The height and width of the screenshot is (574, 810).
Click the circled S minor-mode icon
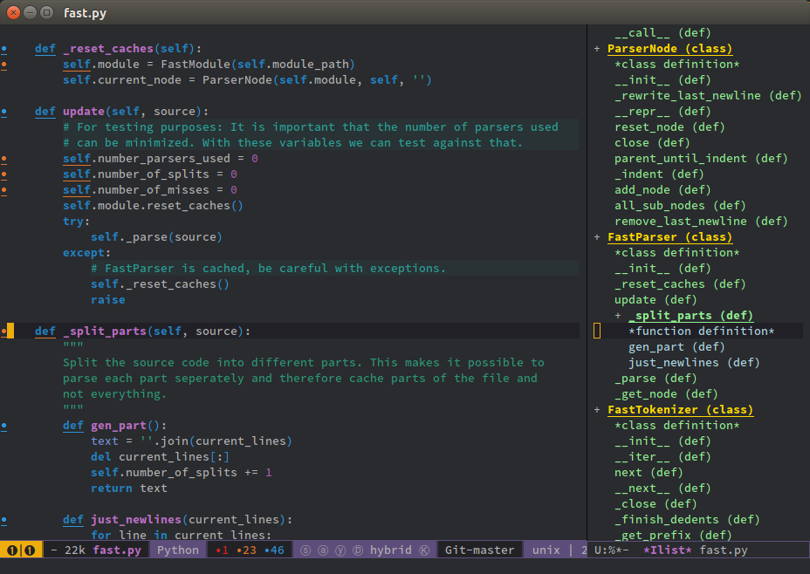[x=305, y=550]
